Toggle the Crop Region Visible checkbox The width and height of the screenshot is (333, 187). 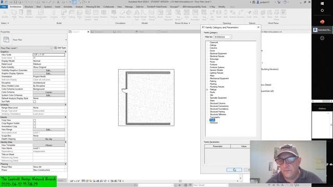(34, 124)
